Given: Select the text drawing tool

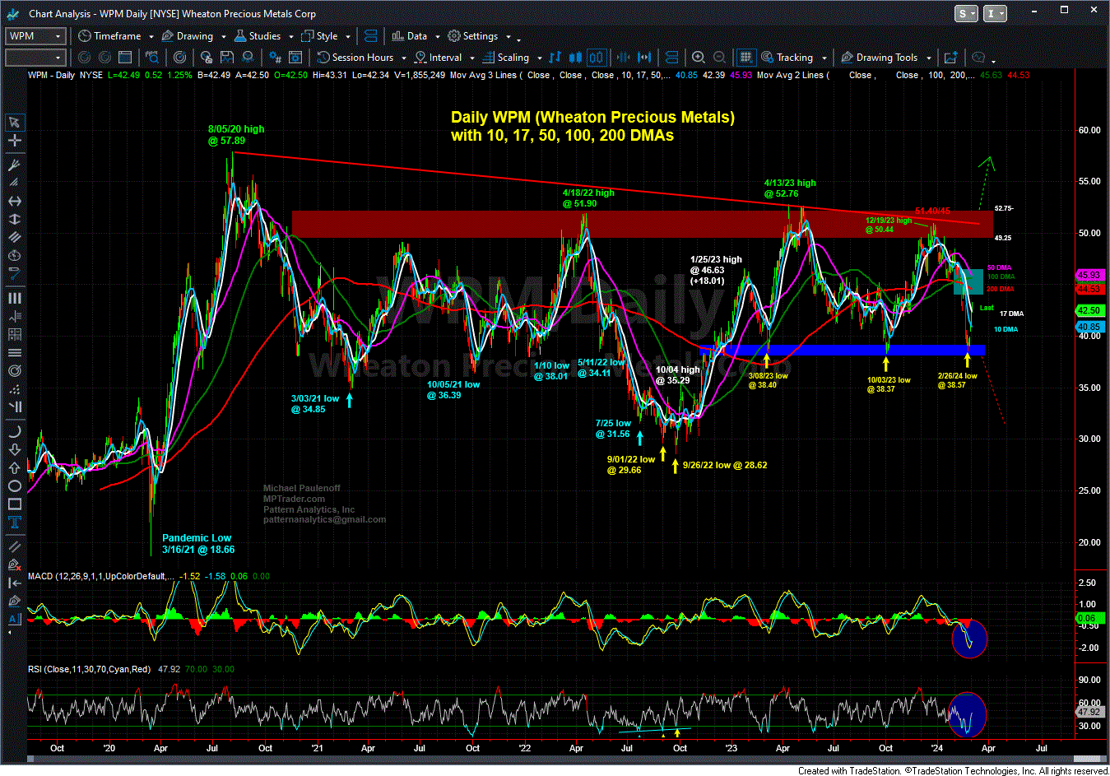Looking at the screenshot, I should (x=14, y=523).
